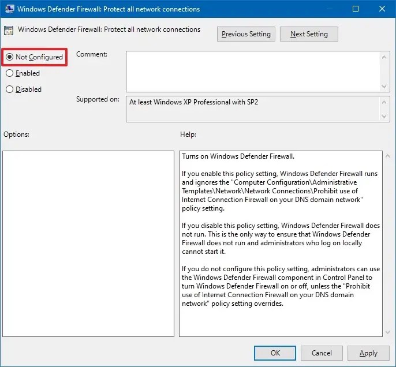Maximize the policy dialog window
This screenshot has height=367, width=396.
356,9
